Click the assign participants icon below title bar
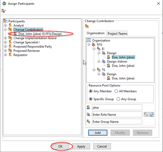Image resolution: width=163 pixels, height=152 pixels. [x=3, y=11]
